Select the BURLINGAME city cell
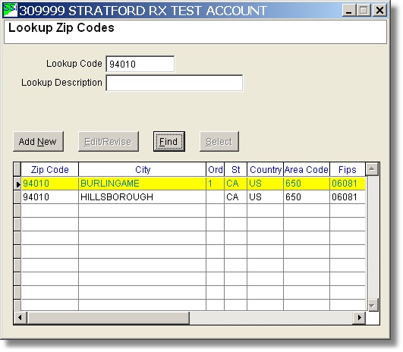The image size is (403, 352). [x=142, y=184]
